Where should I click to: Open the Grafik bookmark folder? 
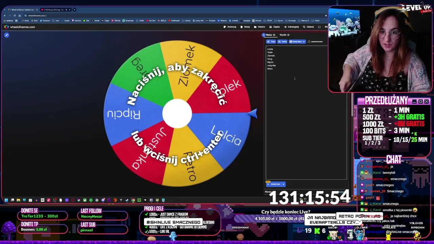click(140, 21)
